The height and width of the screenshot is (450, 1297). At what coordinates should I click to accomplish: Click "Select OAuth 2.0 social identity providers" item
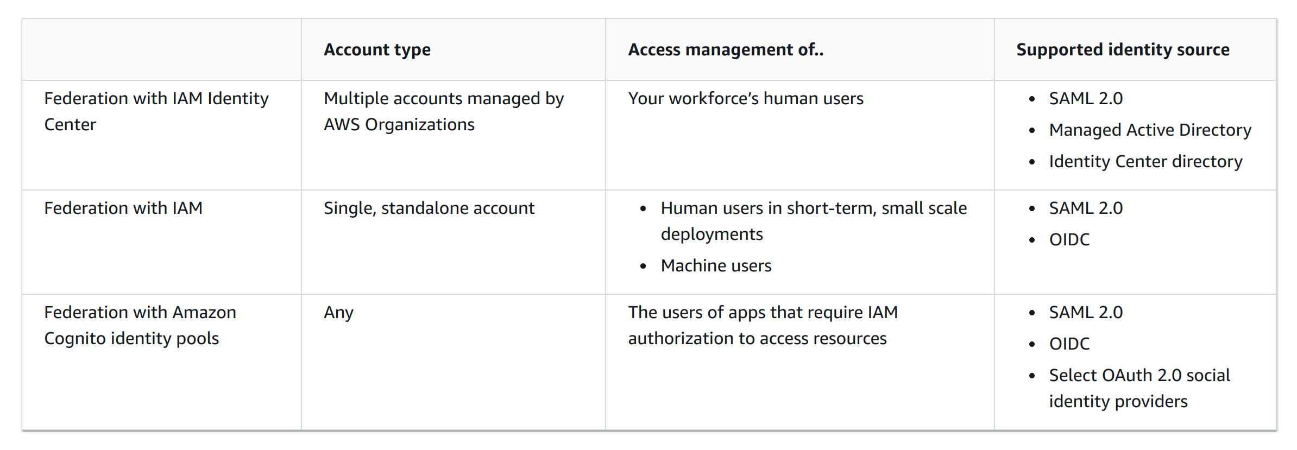(x=1139, y=388)
